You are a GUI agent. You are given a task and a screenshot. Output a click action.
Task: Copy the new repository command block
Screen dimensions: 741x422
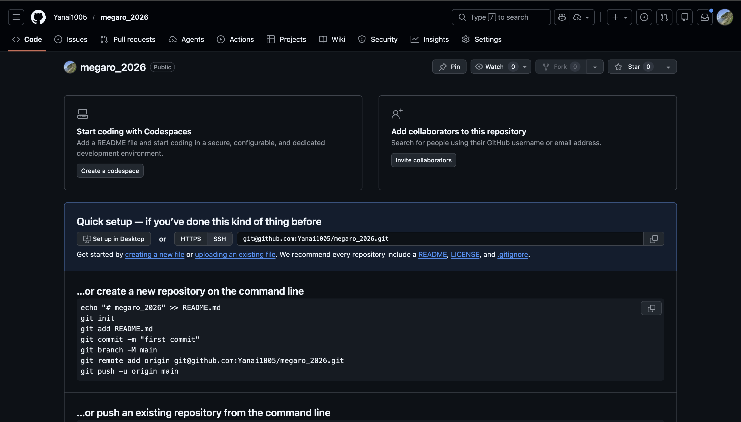coord(651,308)
